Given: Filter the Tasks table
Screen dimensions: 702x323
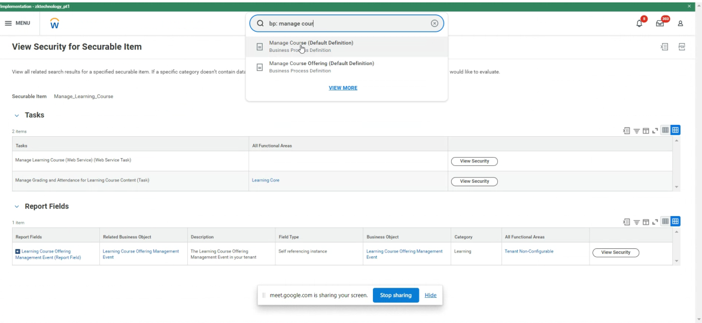Looking at the screenshot, I should click(x=636, y=131).
